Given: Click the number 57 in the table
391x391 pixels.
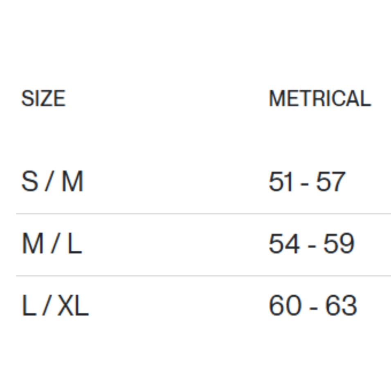Looking at the screenshot, I should pos(330,182).
